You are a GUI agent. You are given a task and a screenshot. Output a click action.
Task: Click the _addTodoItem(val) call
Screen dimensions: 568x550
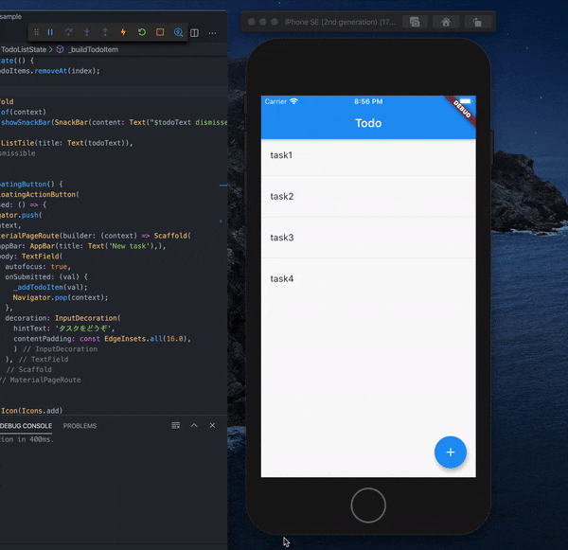pos(50,288)
